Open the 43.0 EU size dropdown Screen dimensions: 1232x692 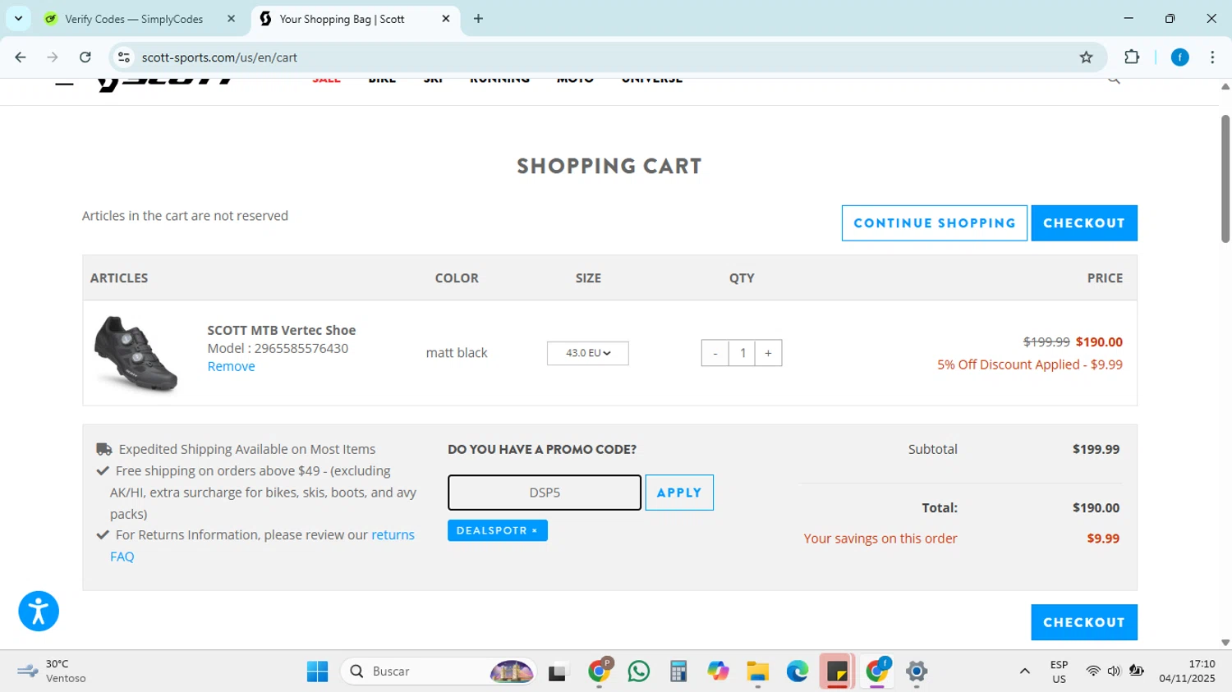pos(588,353)
